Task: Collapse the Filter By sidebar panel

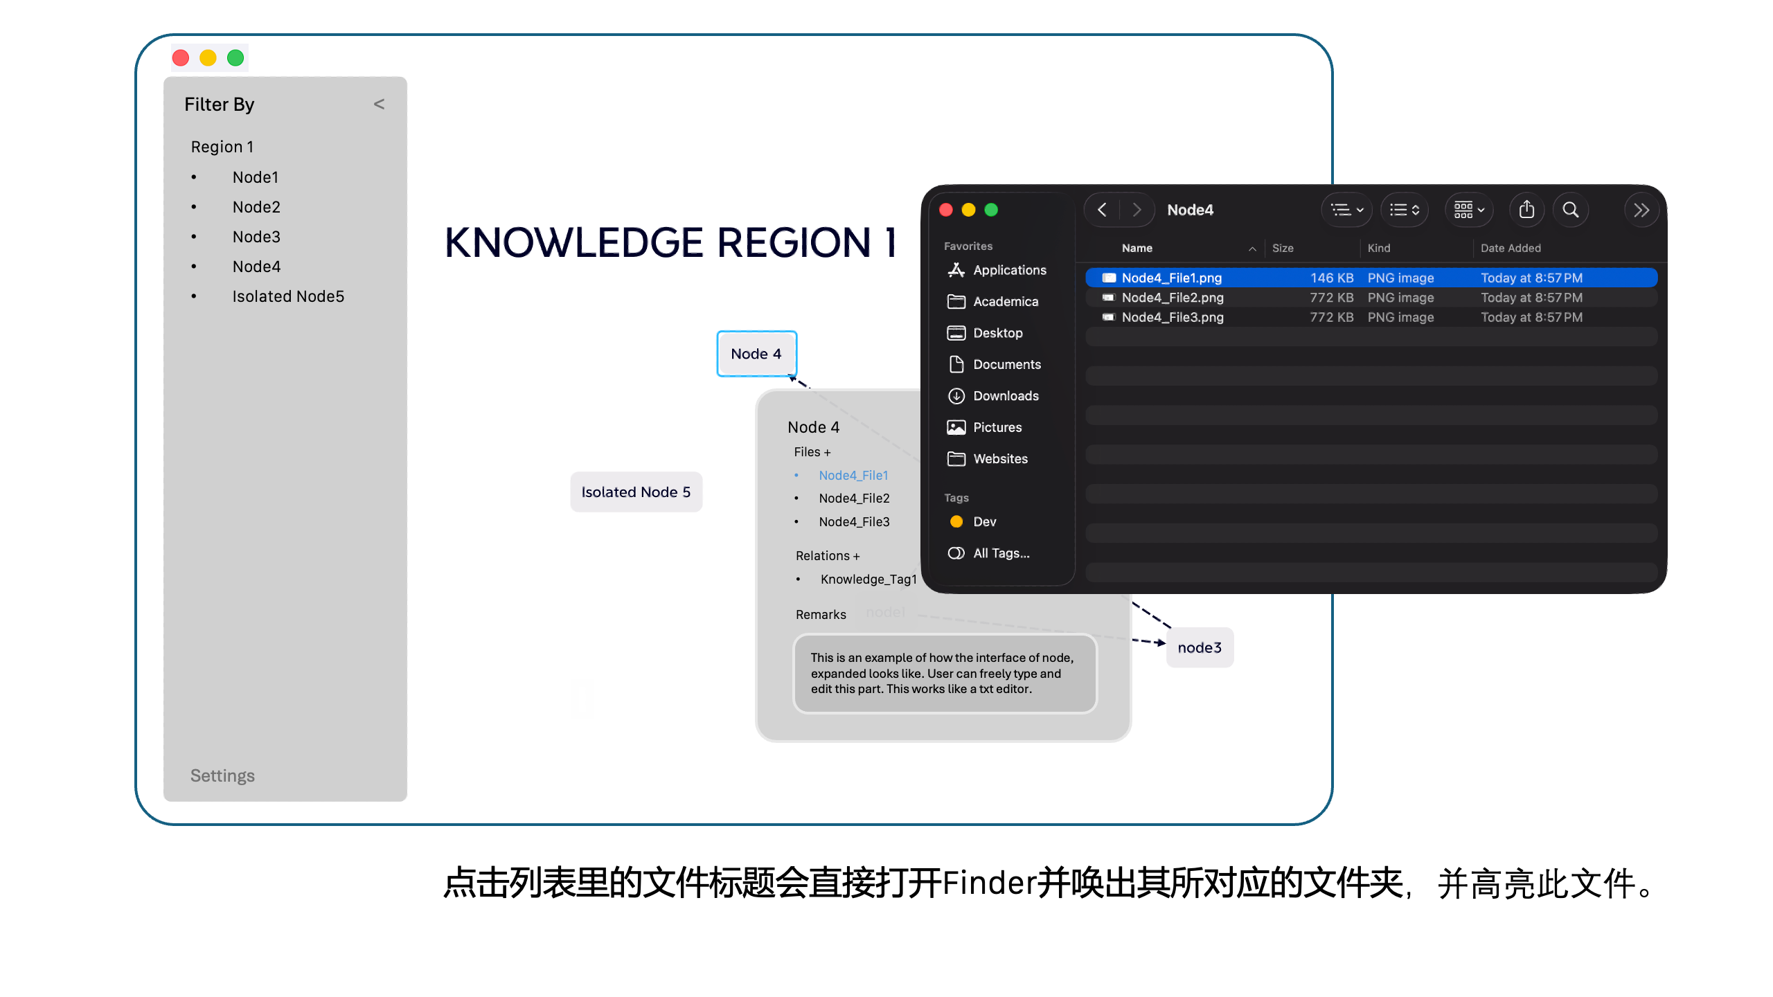Action: [x=379, y=104]
